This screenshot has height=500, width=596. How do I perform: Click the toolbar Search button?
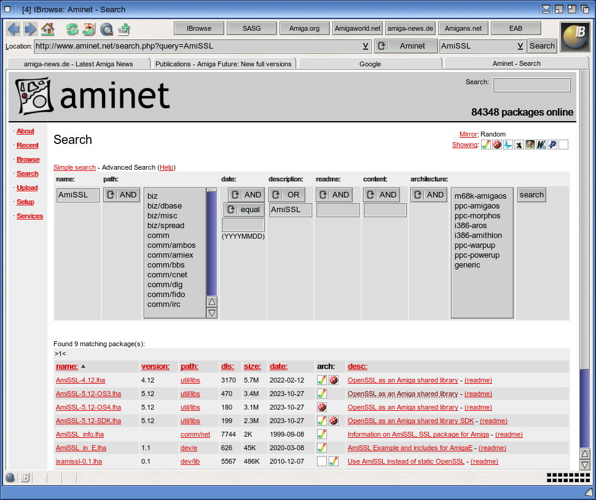coord(542,46)
